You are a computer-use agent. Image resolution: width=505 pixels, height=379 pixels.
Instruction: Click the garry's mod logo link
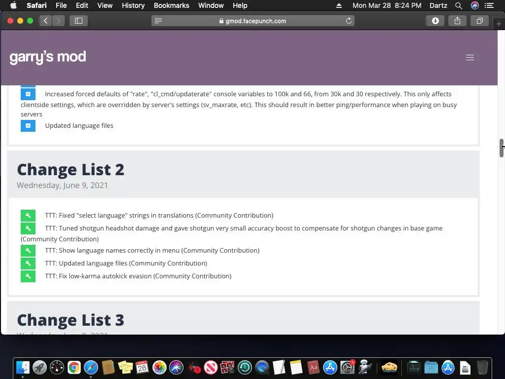click(48, 57)
